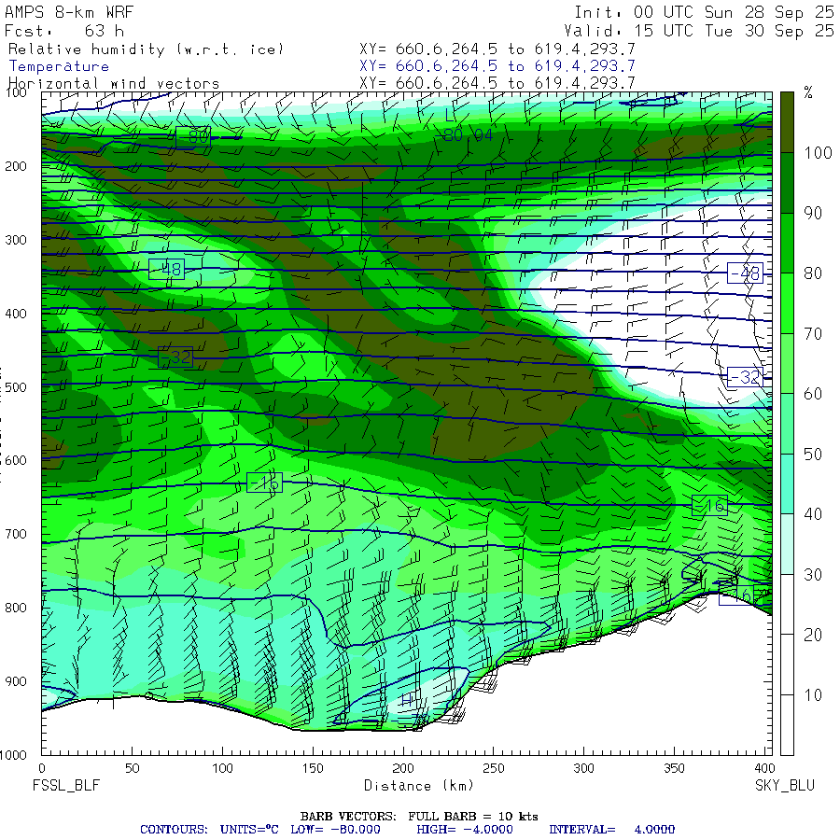Viewport: 840px width, 840px height.
Task: Click the 'Fcst: 63 h' forecast hour text
Action: coord(64,31)
